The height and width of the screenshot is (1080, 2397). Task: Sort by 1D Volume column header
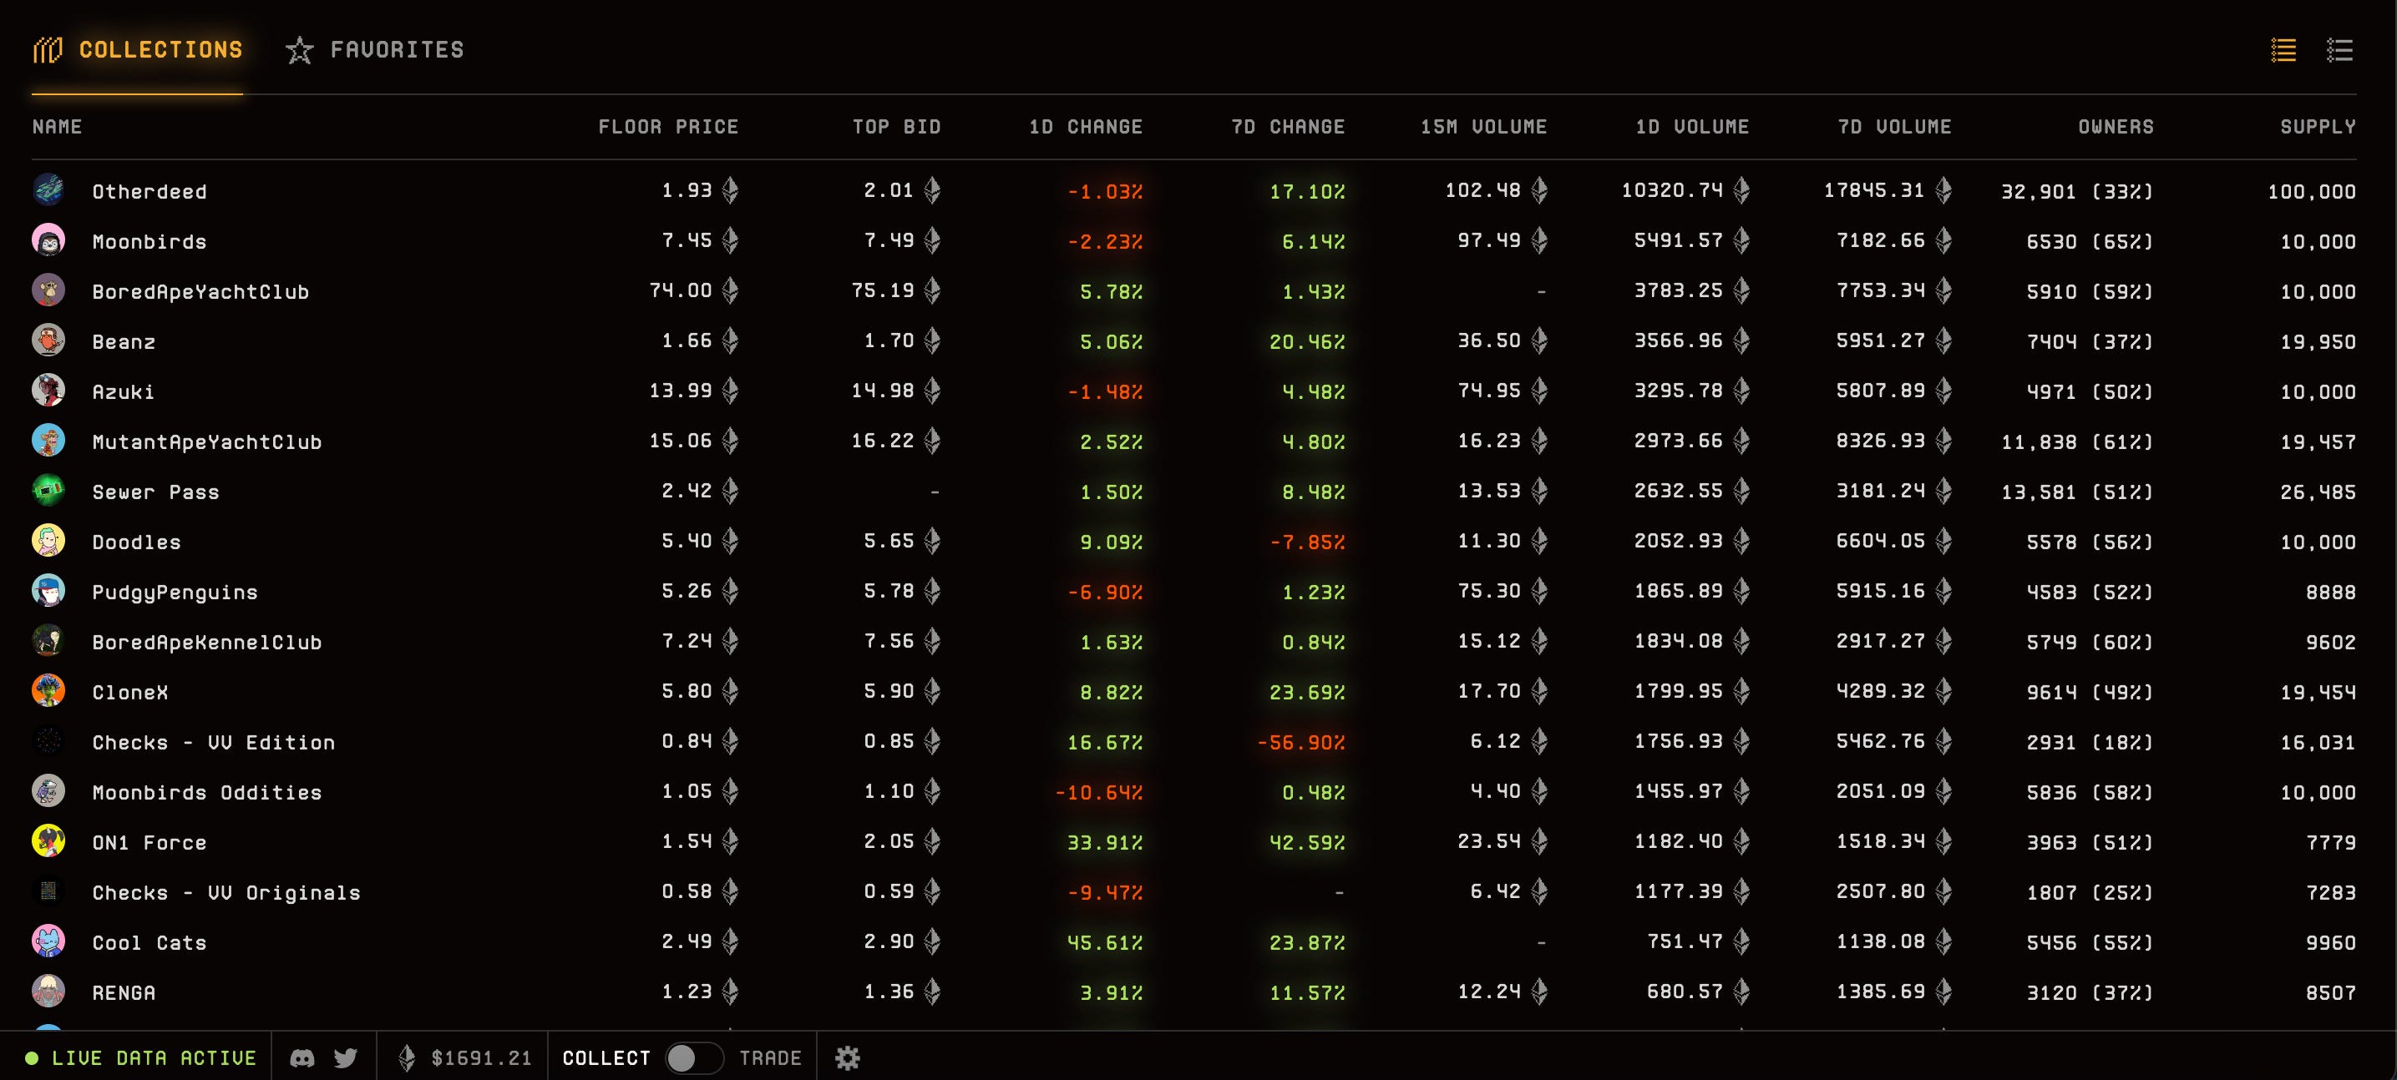pyautogui.click(x=1691, y=127)
